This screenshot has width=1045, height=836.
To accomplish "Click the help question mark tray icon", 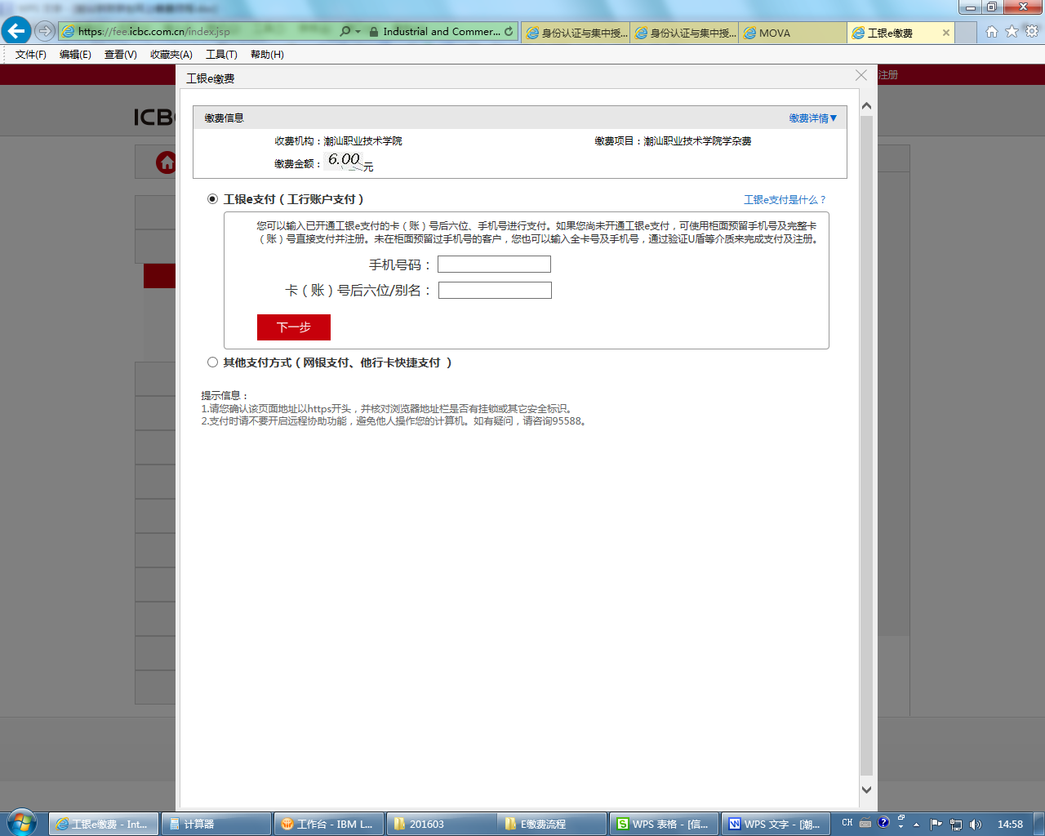I will [x=883, y=823].
